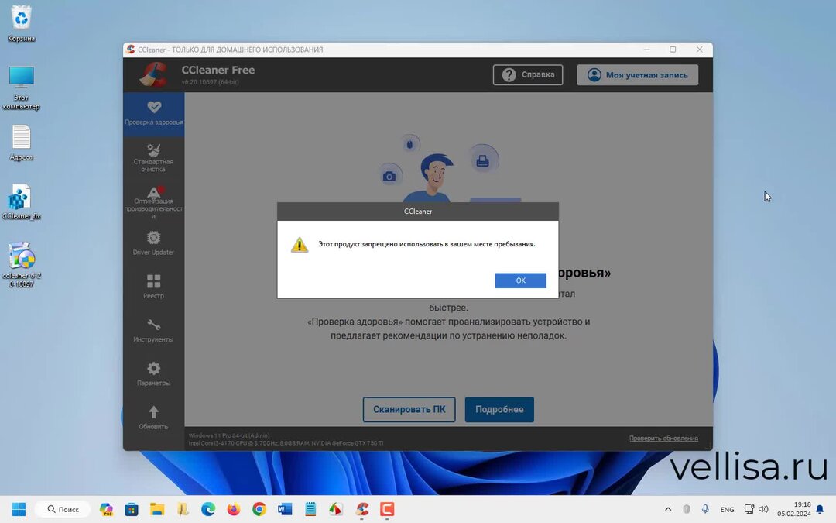This screenshot has width=836, height=523.
Task: Open the Проверка здоровья sidebar section
Action: pyautogui.click(x=153, y=114)
